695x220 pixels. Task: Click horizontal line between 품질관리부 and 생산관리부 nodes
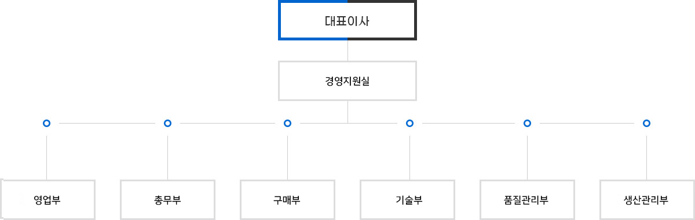pyautogui.click(x=587, y=123)
